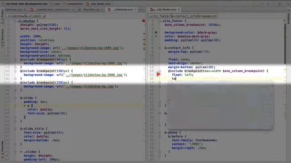Collapse the > .slides block fold marker
Image resolution: width=291 pixels, height=163 pixels.
(15, 152)
